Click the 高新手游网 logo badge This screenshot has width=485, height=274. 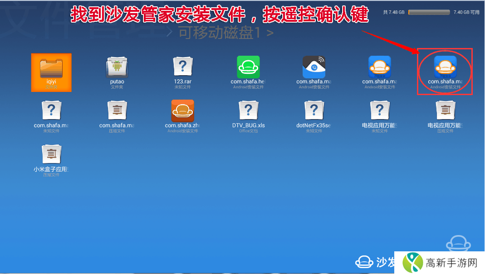click(439, 262)
